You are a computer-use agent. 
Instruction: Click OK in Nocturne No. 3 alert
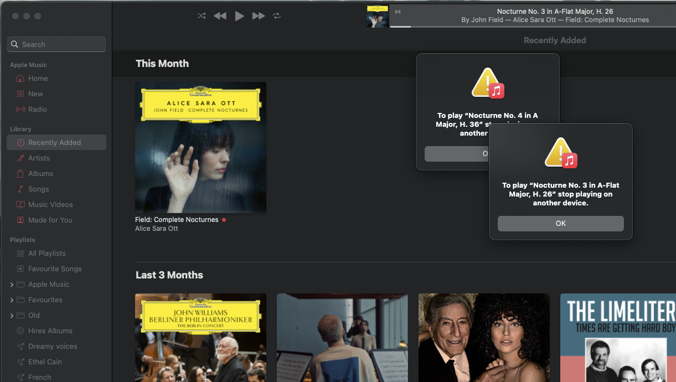(x=561, y=224)
